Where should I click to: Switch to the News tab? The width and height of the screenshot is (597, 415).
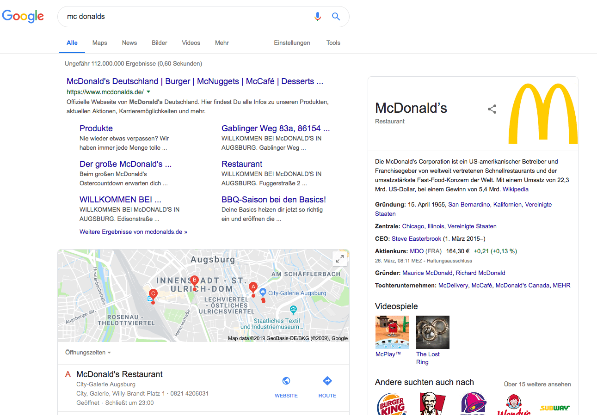coord(129,43)
